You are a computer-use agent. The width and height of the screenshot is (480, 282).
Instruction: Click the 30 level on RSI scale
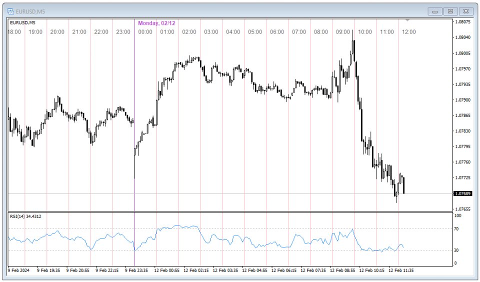tap(456, 250)
